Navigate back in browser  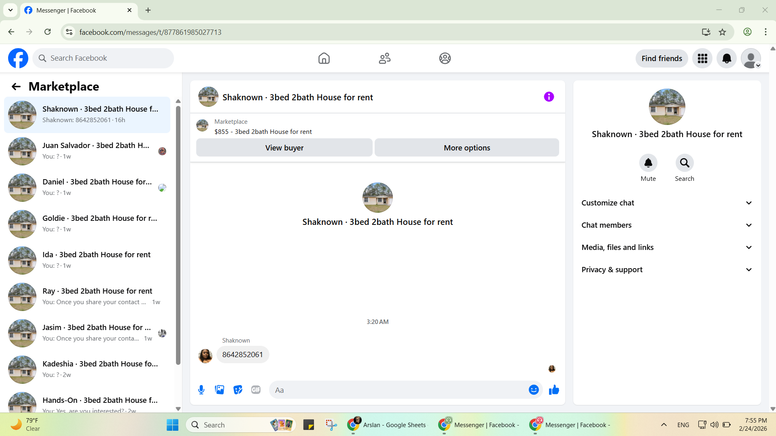[x=11, y=32]
